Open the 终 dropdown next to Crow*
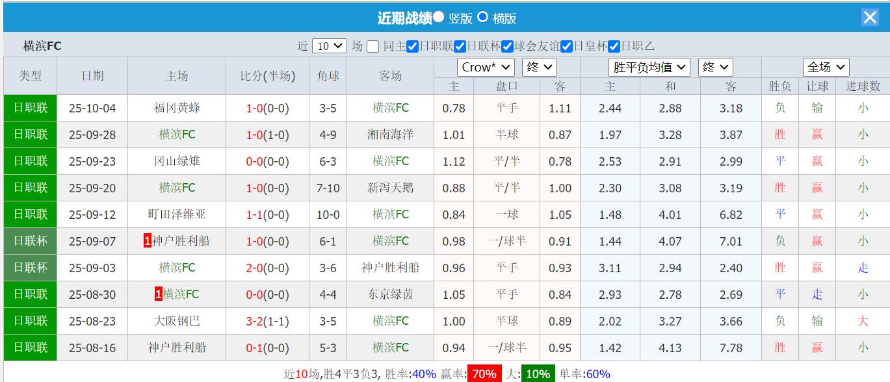Screen dimensions: 890x382 point(539,66)
